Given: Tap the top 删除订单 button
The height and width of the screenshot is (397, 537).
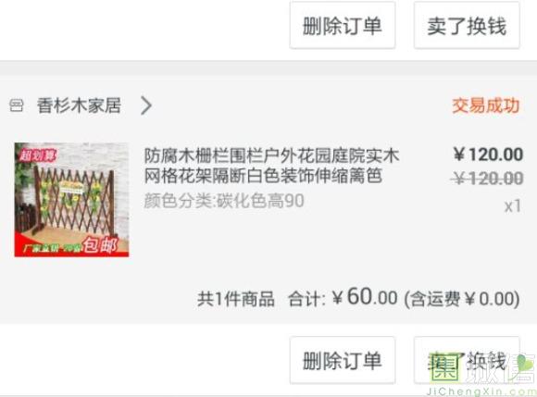Looking at the screenshot, I should 343,25.
